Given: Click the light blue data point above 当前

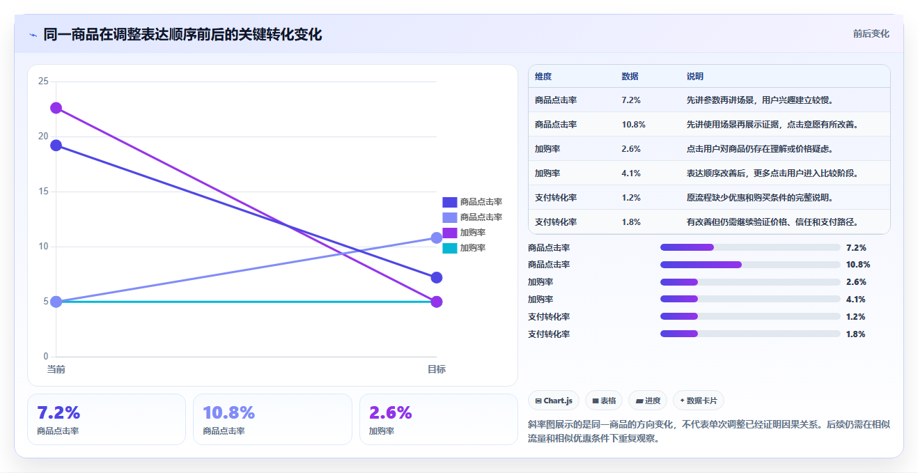Looking at the screenshot, I should tap(56, 302).
